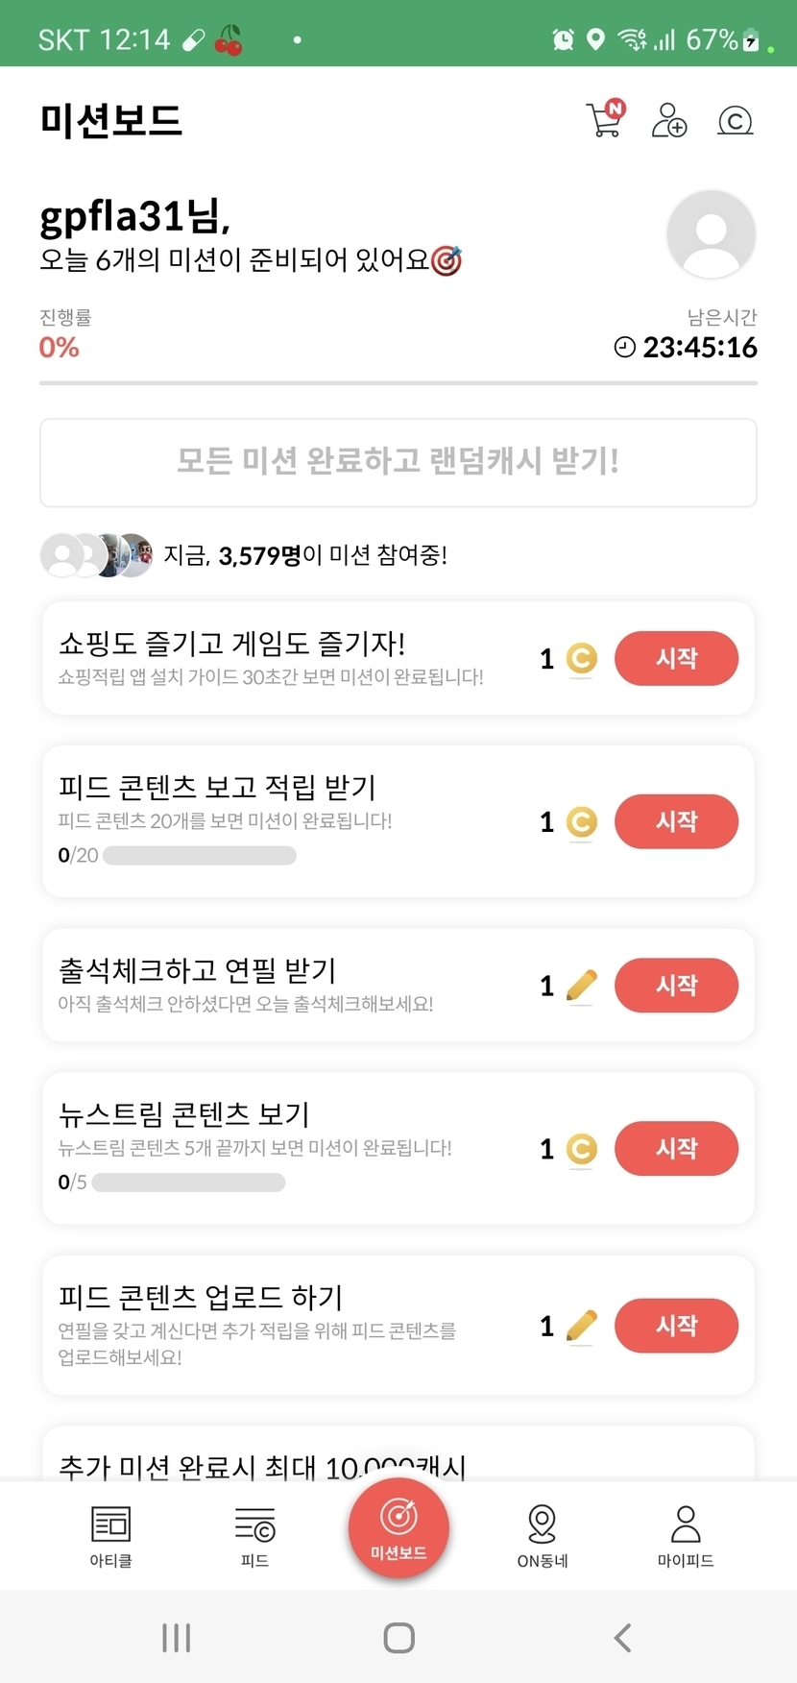Start the 뉴스트림 콘텐츠 보기 mission
797x1683 pixels.
676,1148
